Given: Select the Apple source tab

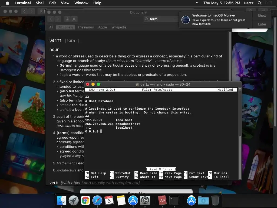Looking at the screenshot, I should click(103, 27).
